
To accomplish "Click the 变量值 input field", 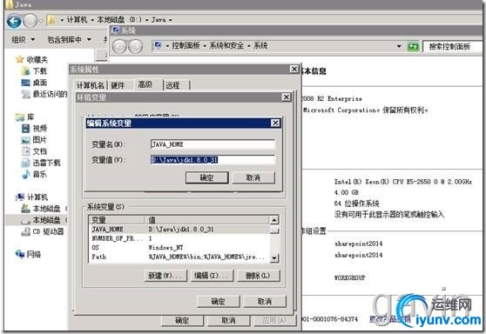I will click(213, 160).
